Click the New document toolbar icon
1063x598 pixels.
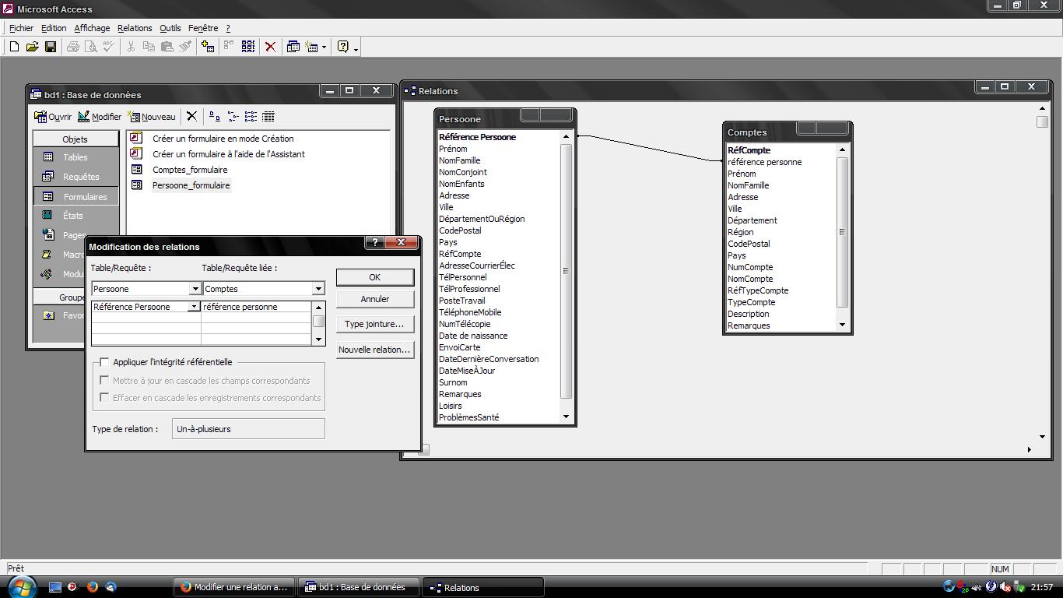point(14,47)
